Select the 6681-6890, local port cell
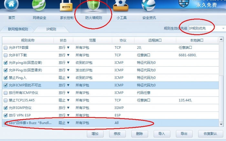Screen dimensions: 226x141 [188, 55]
